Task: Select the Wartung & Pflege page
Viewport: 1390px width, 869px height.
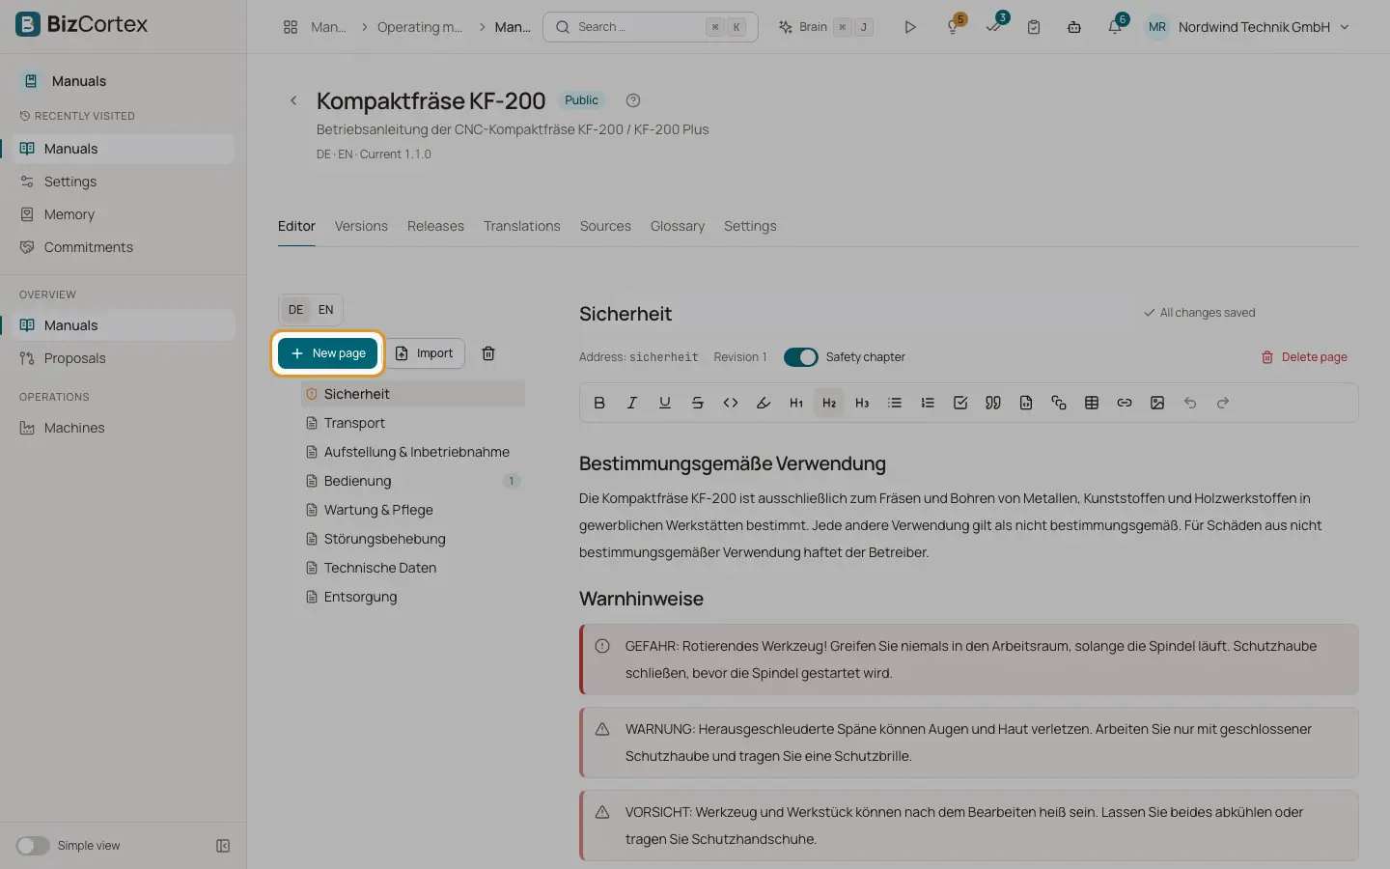Action: pos(413,510)
